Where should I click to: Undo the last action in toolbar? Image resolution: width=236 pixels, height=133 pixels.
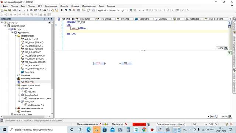(x=20, y=10)
